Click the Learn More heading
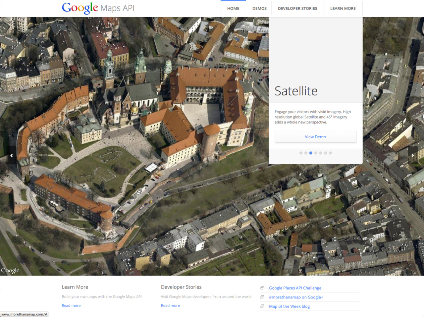The width and height of the screenshot is (424, 317). pyautogui.click(x=75, y=287)
